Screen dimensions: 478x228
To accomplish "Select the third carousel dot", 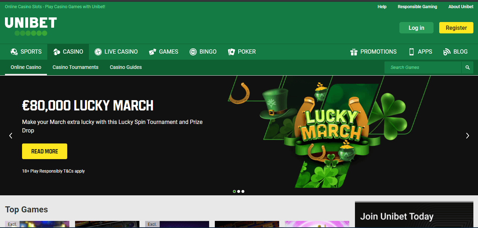I will click(243, 191).
